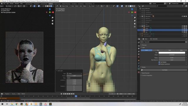The image size is (188, 106).
Task: Switch to the Default workspace tab
Action: tap(51, 4)
